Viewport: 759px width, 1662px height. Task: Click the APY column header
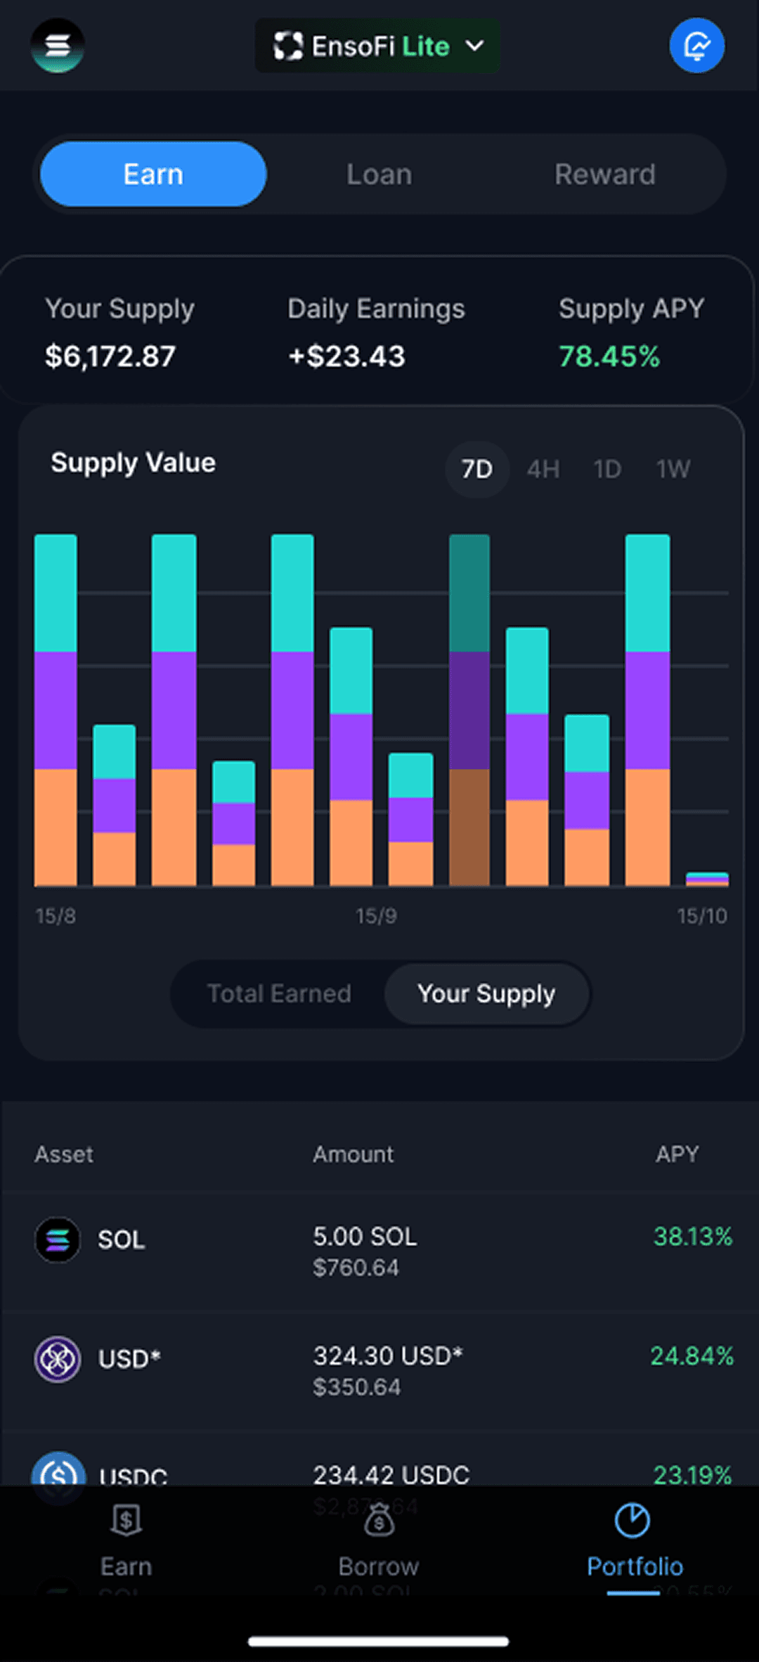click(677, 1154)
